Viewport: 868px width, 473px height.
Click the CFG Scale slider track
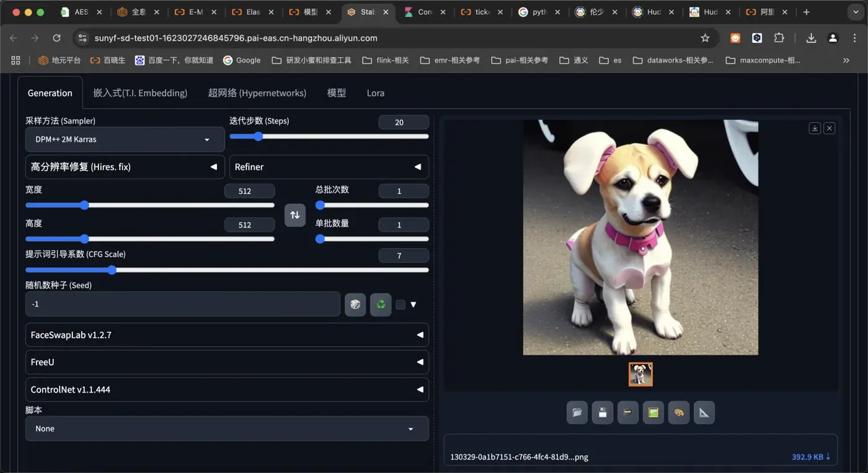click(227, 270)
